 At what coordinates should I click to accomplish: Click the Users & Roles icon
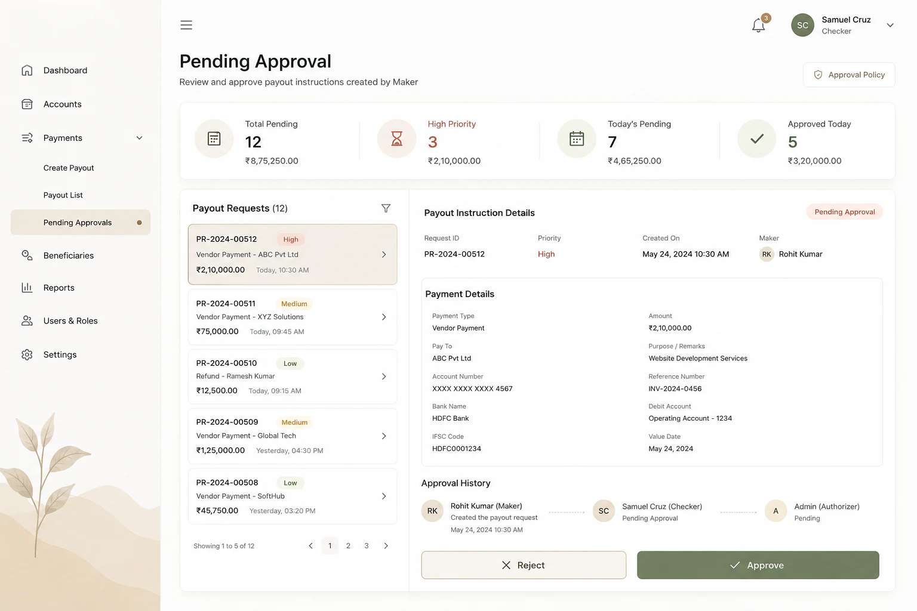pyautogui.click(x=27, y=321)
